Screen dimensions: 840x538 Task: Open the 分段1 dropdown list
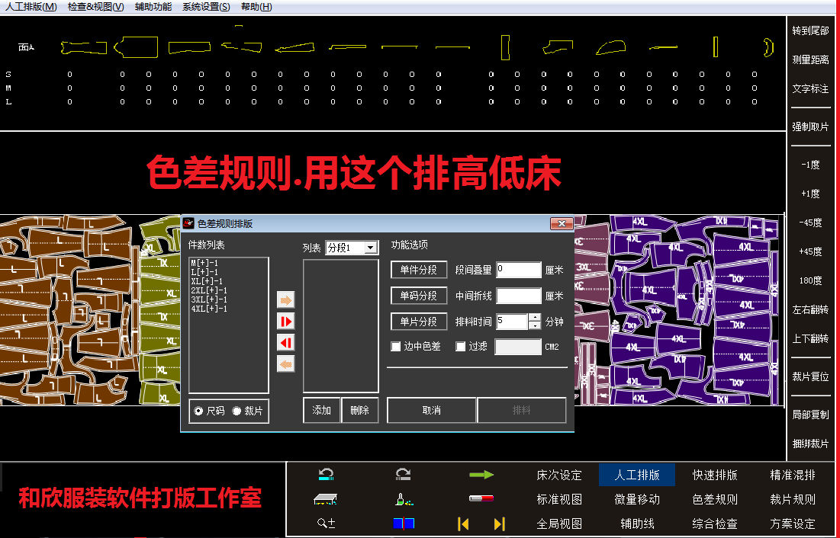pyautogui.click(x=372, y=247)
